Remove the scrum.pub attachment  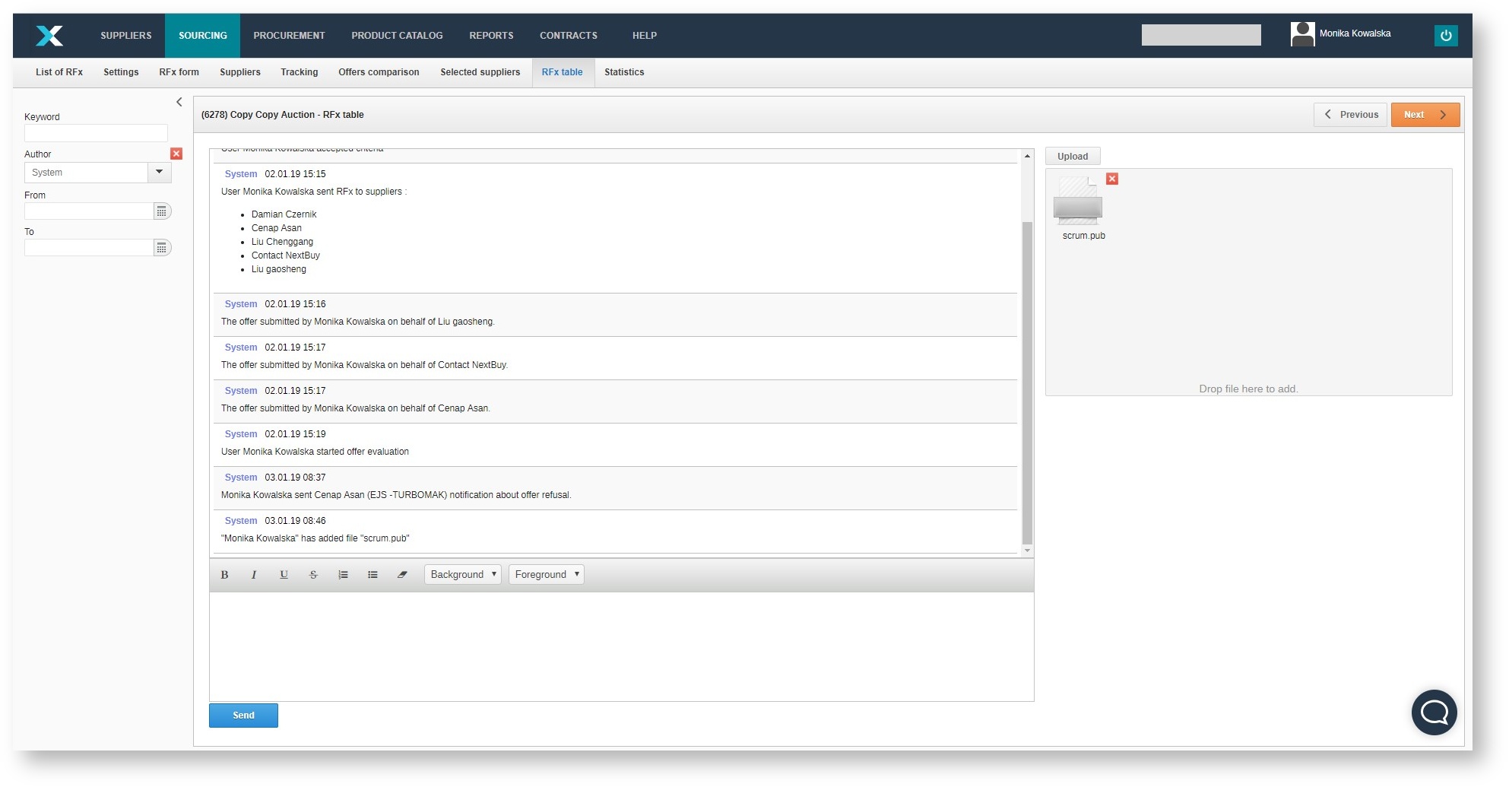(x=1112, y=179)
